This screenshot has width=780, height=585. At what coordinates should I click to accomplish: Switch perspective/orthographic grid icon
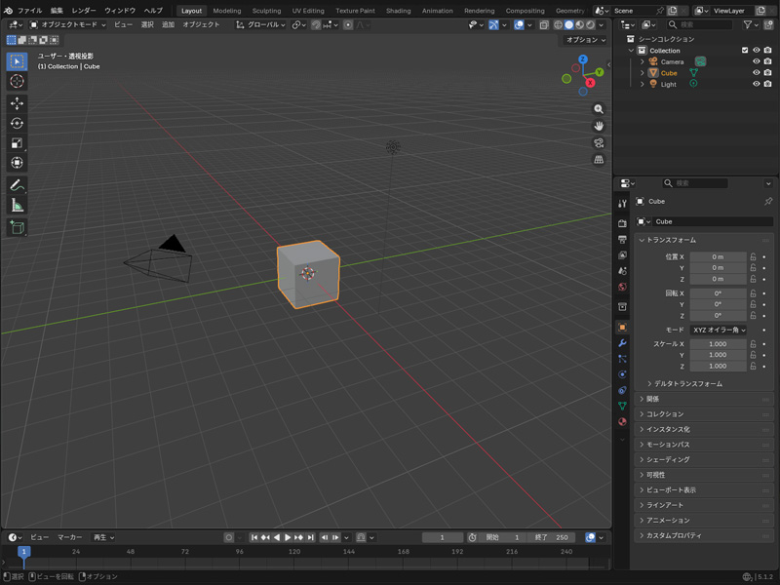[599, 160]
